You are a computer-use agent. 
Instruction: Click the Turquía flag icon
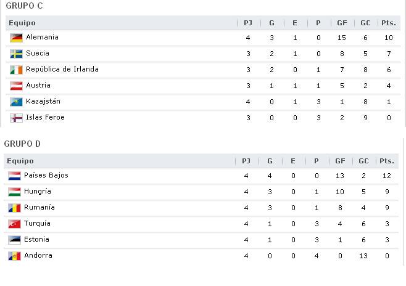(14, 224)
